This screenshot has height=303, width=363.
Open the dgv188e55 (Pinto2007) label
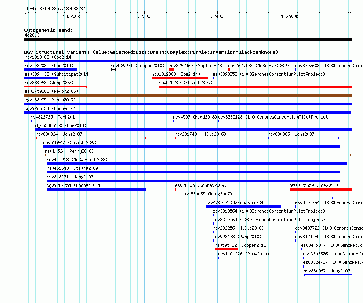(50, 100)
